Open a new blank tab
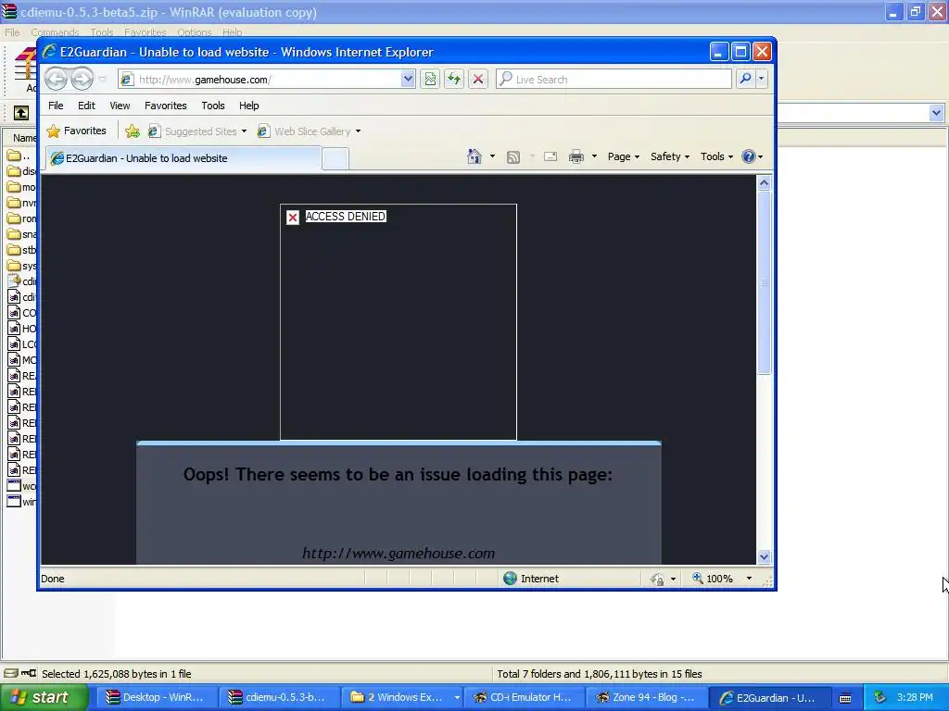 point(335,159)
